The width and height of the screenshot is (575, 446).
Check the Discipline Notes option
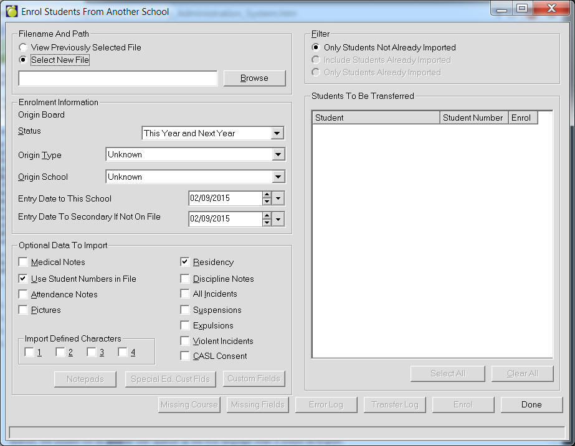185,279
